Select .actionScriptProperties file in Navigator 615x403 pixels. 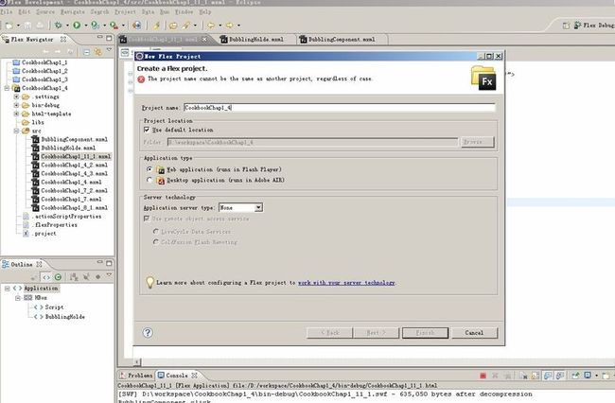tap(66, 217)
